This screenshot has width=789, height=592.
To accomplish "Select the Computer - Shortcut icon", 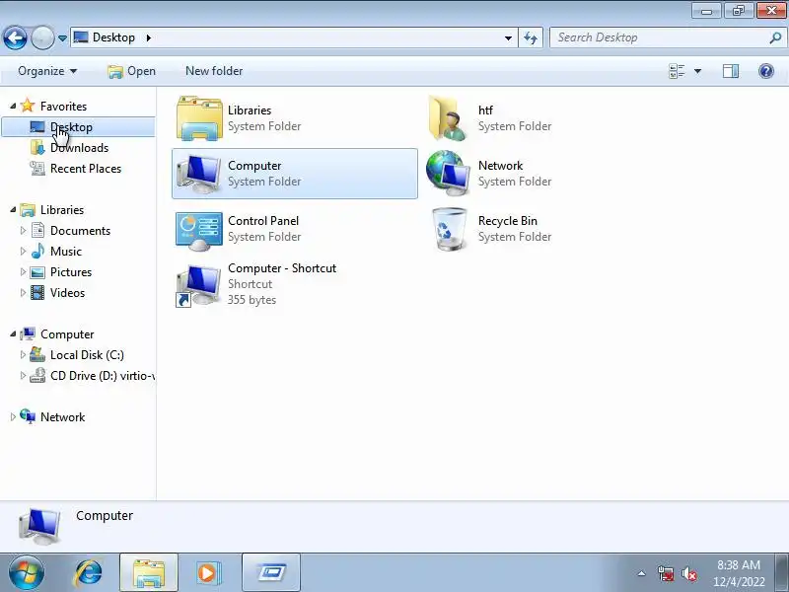I will coord(198,285).
